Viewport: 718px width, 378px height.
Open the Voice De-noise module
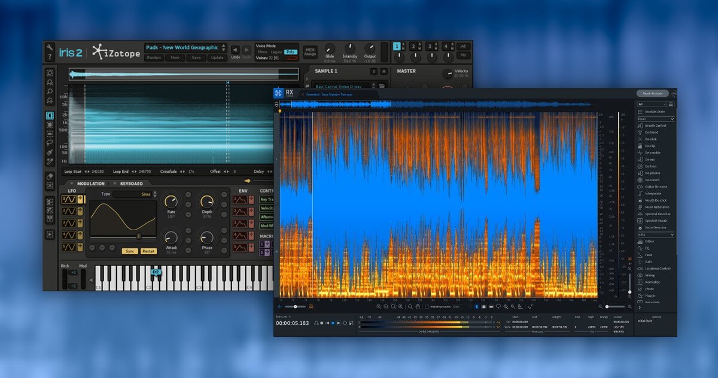[x=656, y=227]
